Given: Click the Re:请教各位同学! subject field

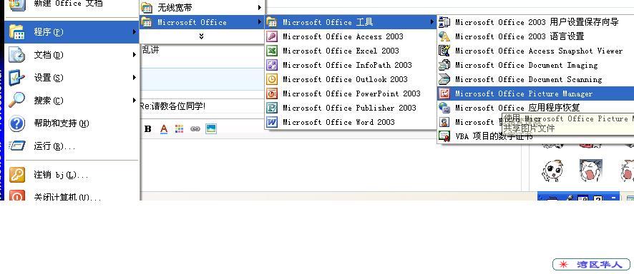Looking at the screenshot, I should click(x=203, y=107).
